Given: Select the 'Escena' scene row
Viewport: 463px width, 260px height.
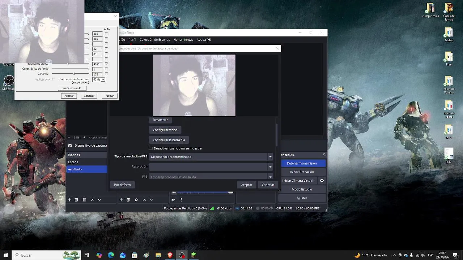Looking at the screenshot, I should click(87, 162).
